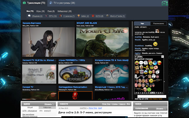Click the World of Tanks icon

click(x=107, y=16)
